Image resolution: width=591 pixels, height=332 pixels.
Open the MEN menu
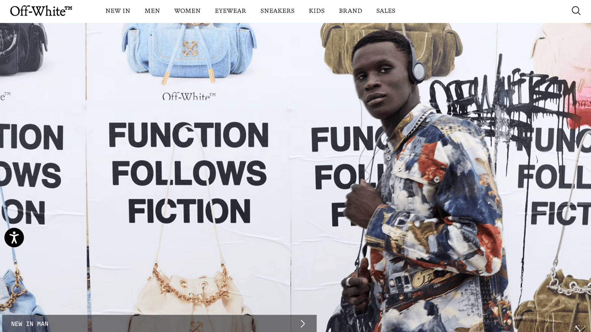[x=152, y=11]
